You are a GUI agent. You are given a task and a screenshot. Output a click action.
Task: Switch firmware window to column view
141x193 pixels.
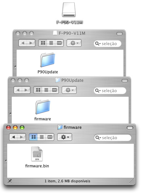coord(50,137)
